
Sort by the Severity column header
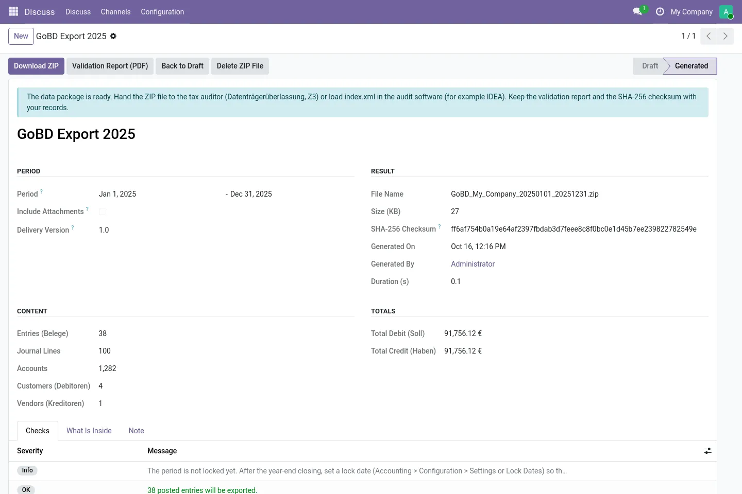(30, 451)
